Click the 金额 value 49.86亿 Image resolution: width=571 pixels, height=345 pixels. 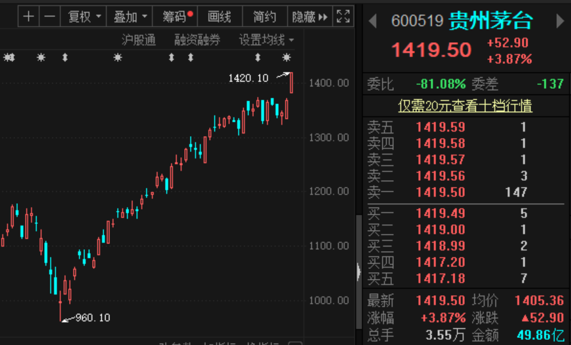coord(541,335)
